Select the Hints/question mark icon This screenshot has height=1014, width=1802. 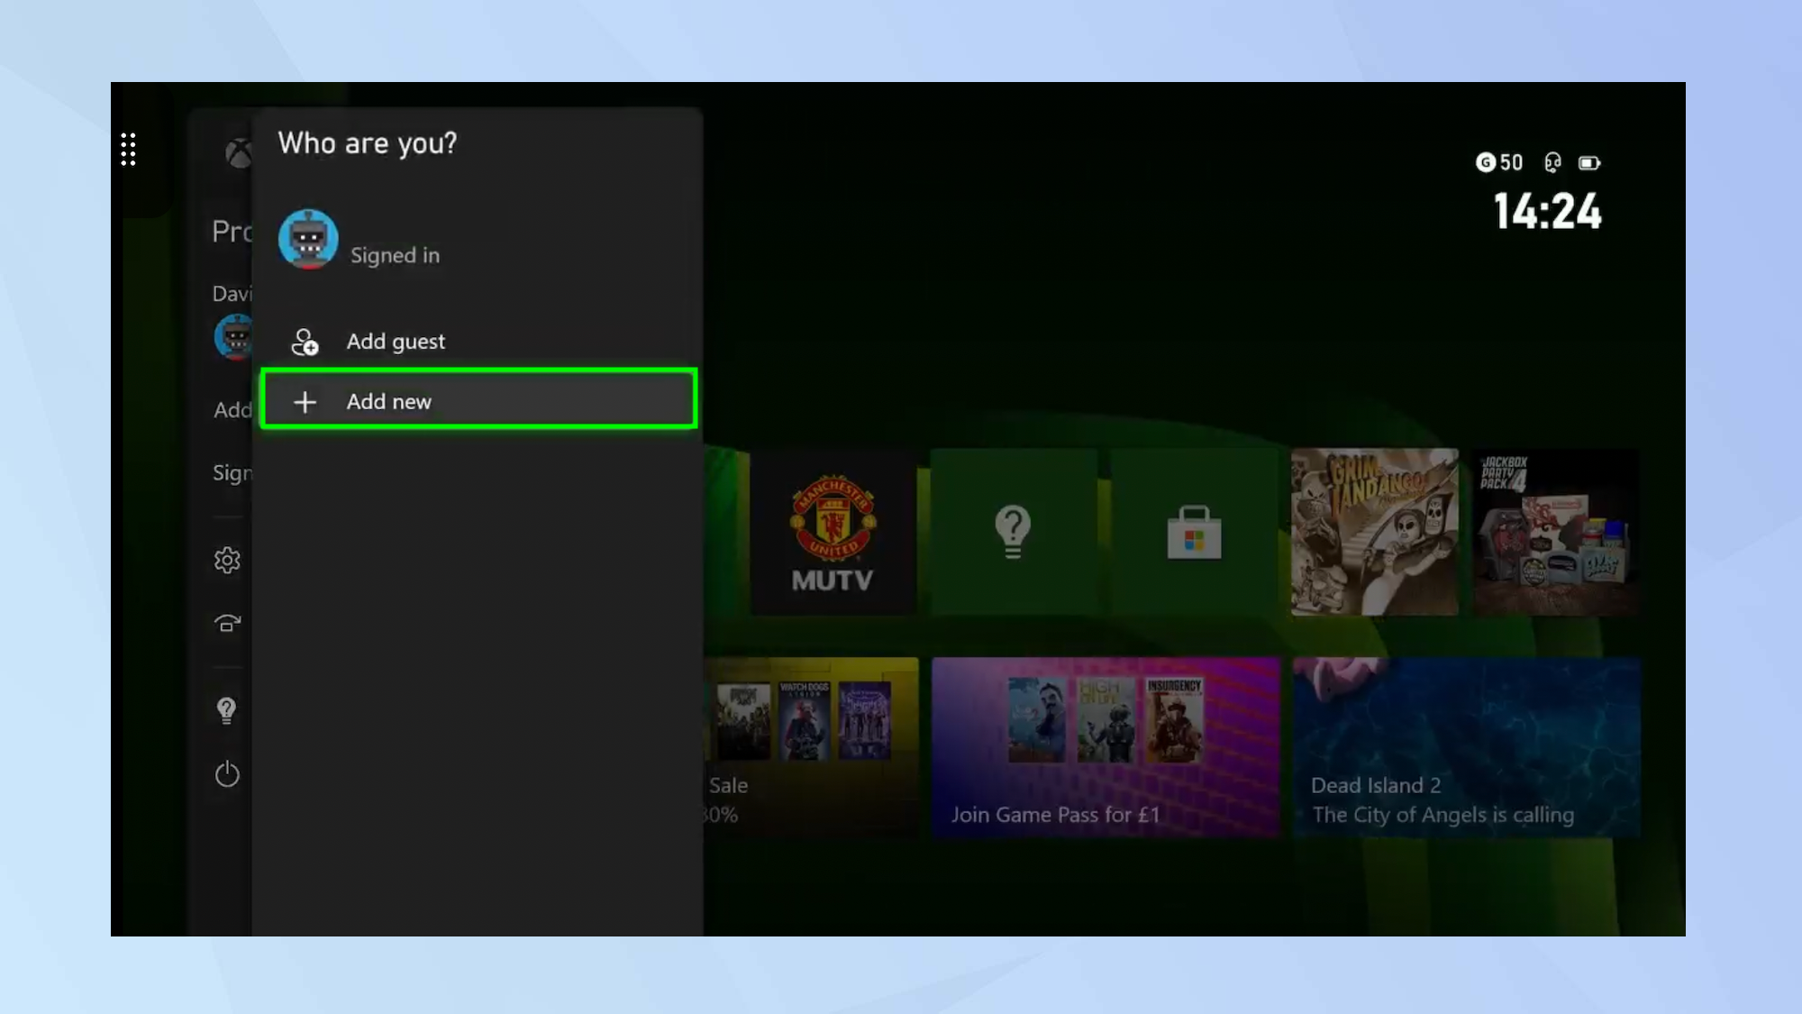point(1013,533)
